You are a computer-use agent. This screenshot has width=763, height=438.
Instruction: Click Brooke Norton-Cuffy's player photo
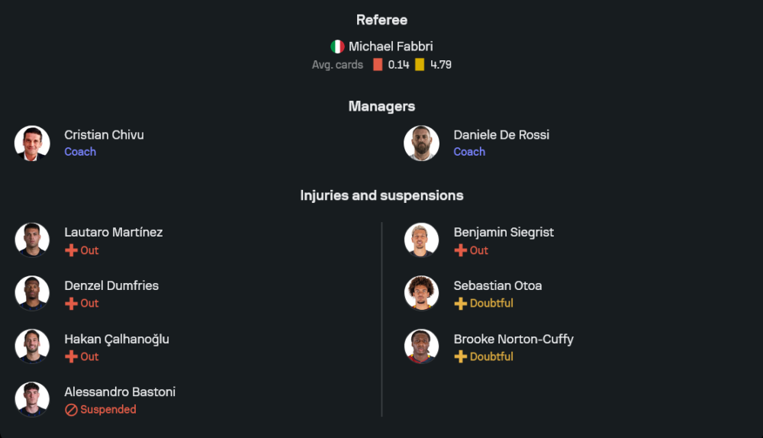[421, 347]
